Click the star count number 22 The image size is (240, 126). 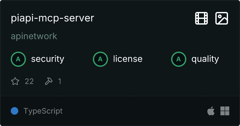(29, 82)
